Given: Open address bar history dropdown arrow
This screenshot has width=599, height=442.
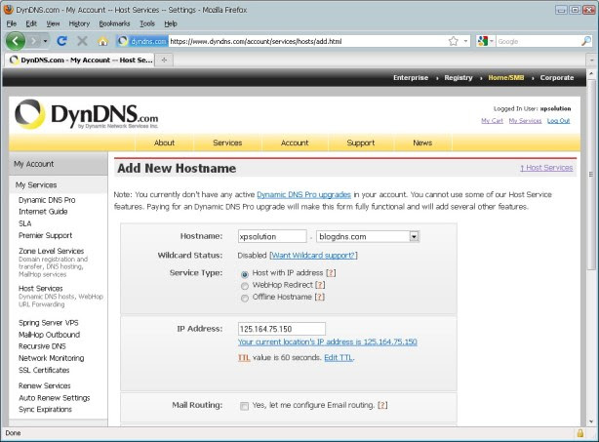Looking at the screenshot, I should point(465,41).
